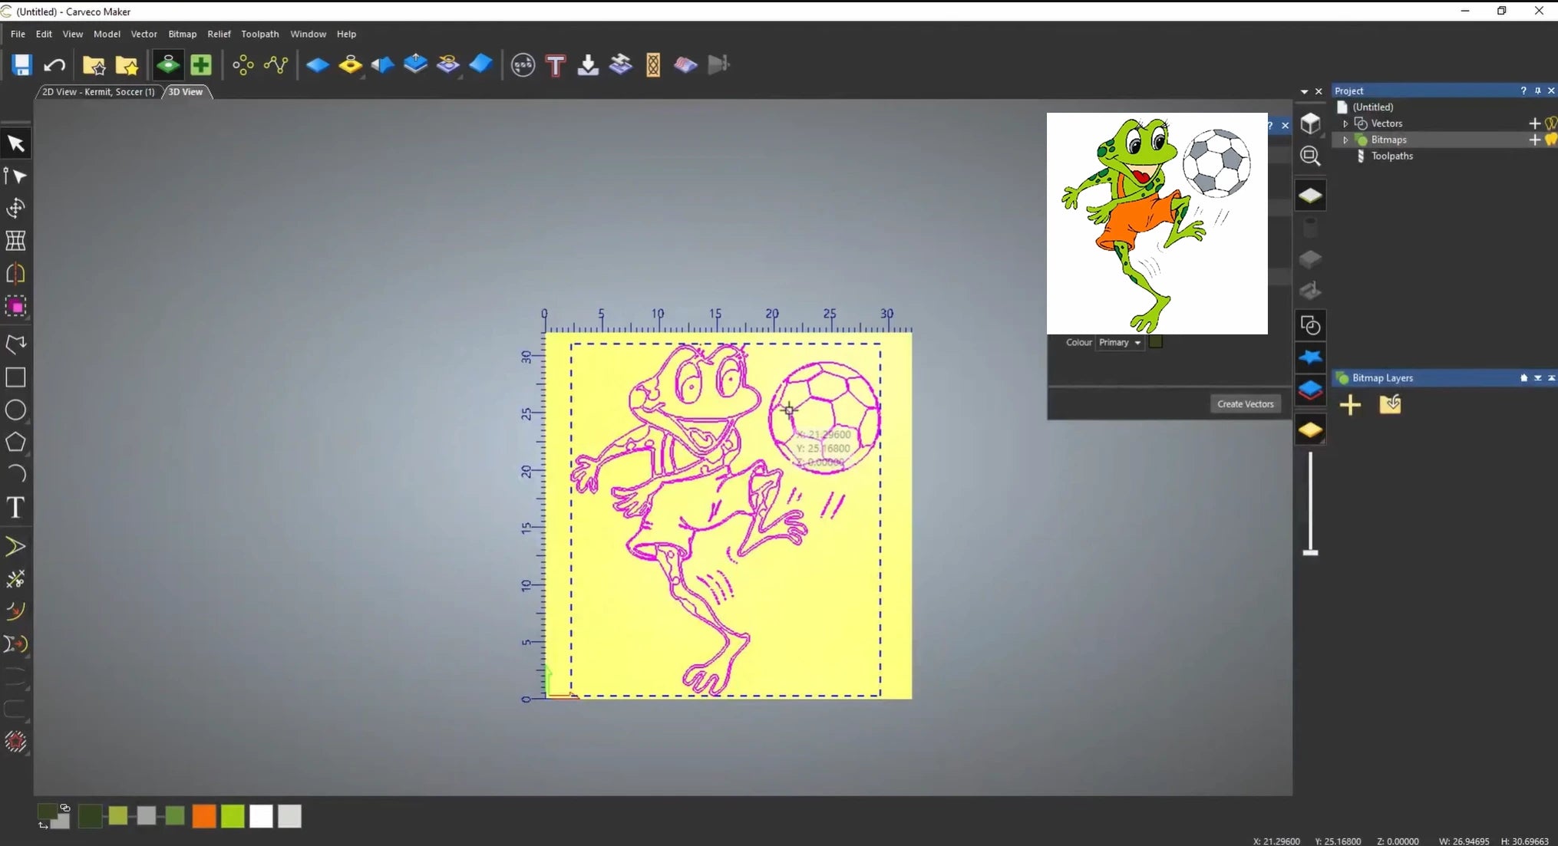This screenshot has height=846, width=1558.
Task: Switch to 2D View - Kermit, Soccer tab
Action: [x=98, y=92]
